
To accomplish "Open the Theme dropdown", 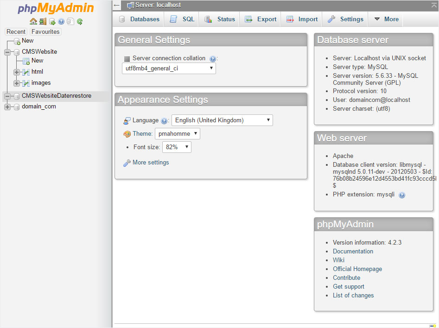I will [178, 133].
